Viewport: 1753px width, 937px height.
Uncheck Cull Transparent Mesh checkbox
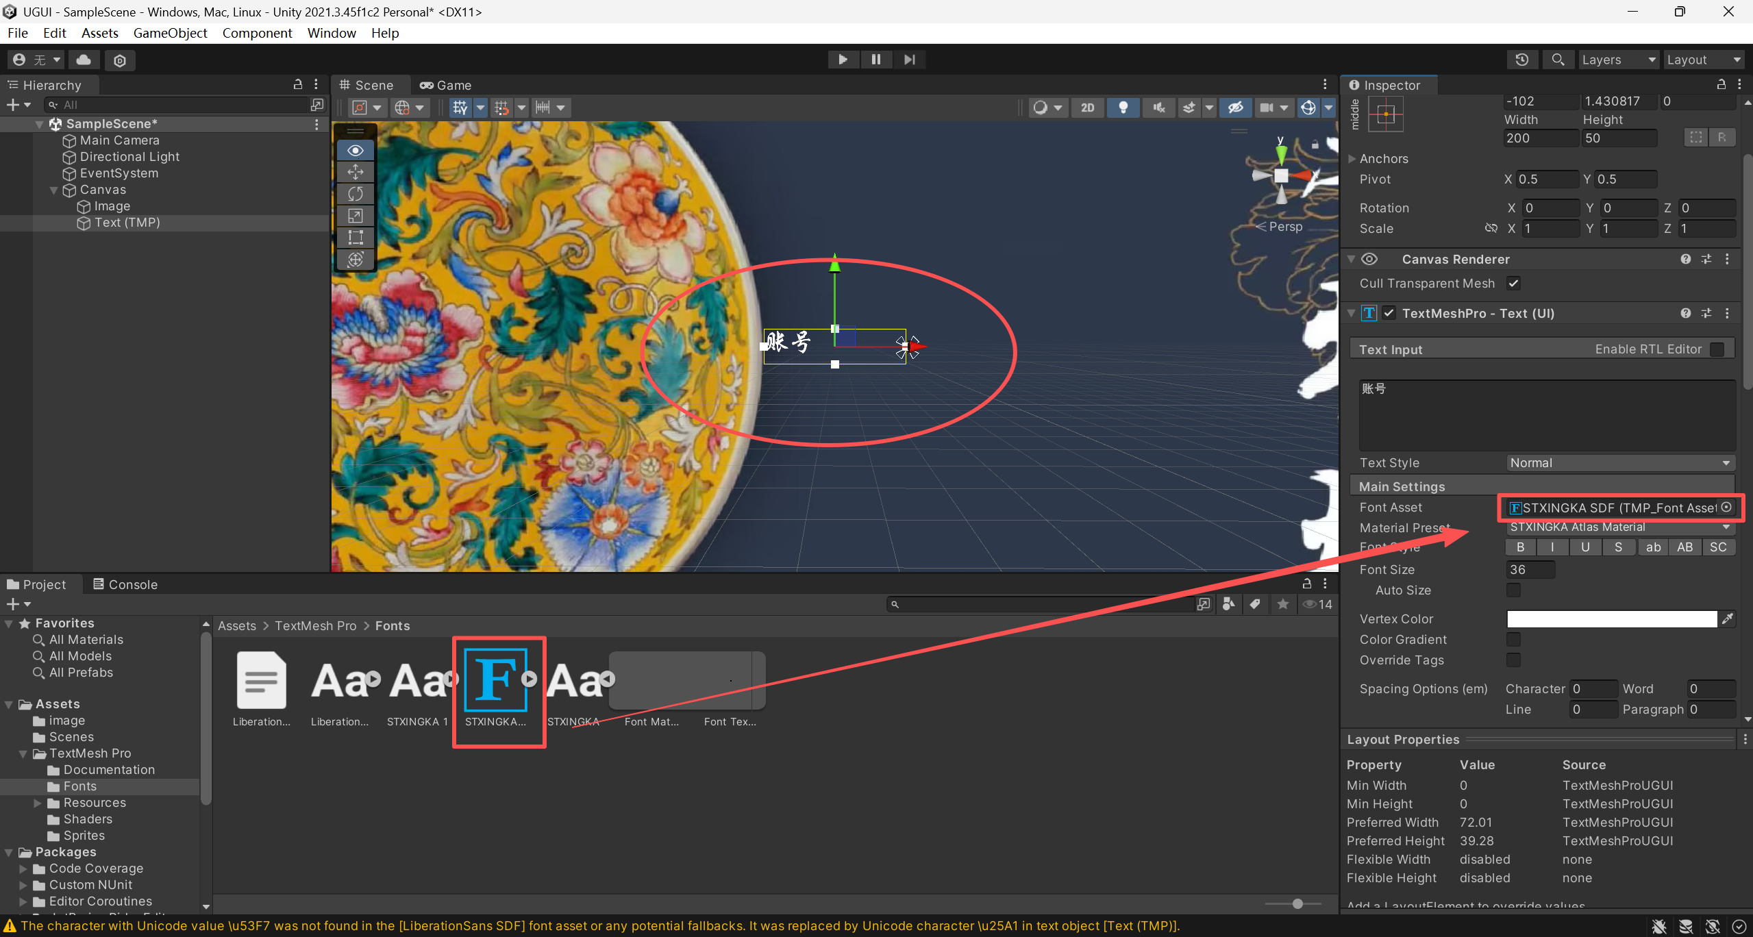point(1513,283)
